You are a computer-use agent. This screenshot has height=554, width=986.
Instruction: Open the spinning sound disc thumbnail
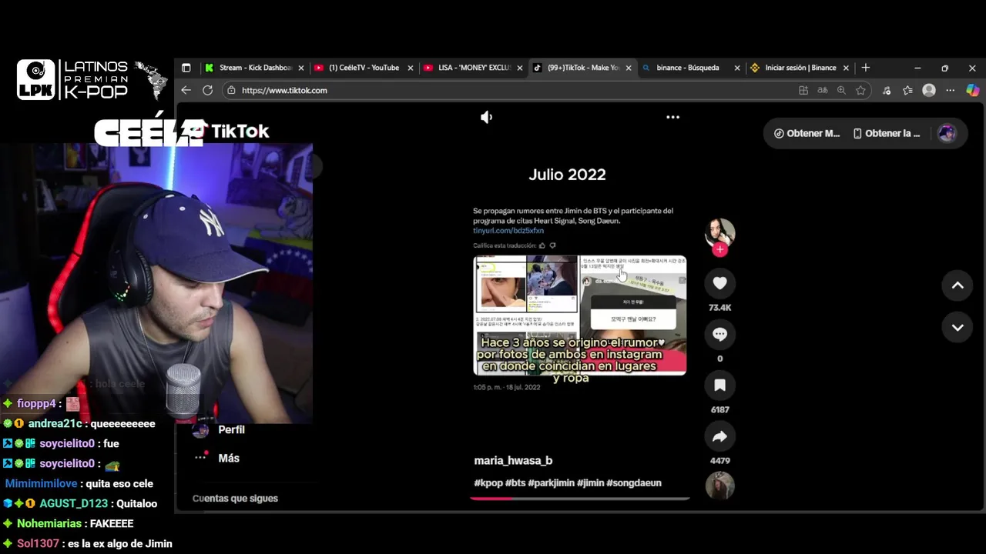719,486
